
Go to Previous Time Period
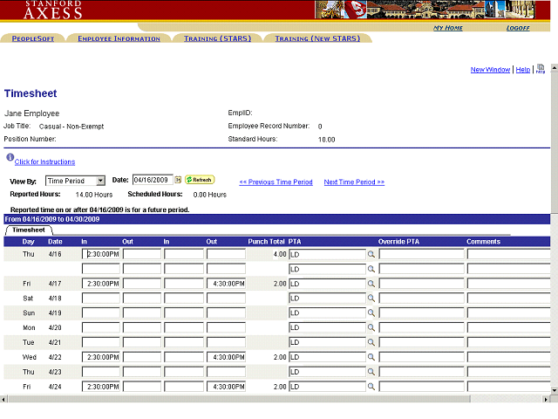276,182
